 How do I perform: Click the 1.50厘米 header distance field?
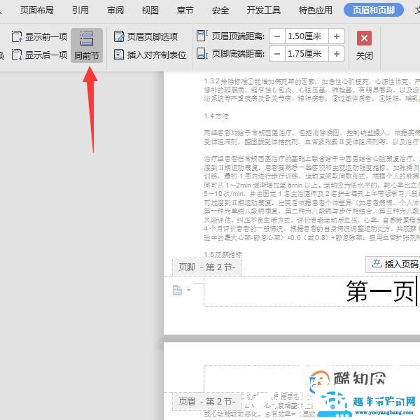coord(307,36)
